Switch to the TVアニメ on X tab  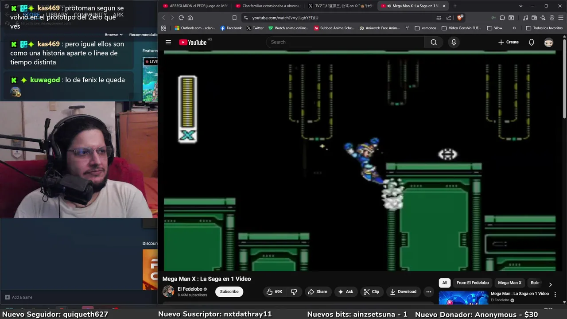(x=340, y=6)
